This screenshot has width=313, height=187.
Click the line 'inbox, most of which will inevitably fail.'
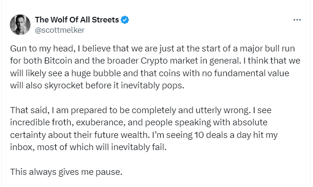[88, 147]
